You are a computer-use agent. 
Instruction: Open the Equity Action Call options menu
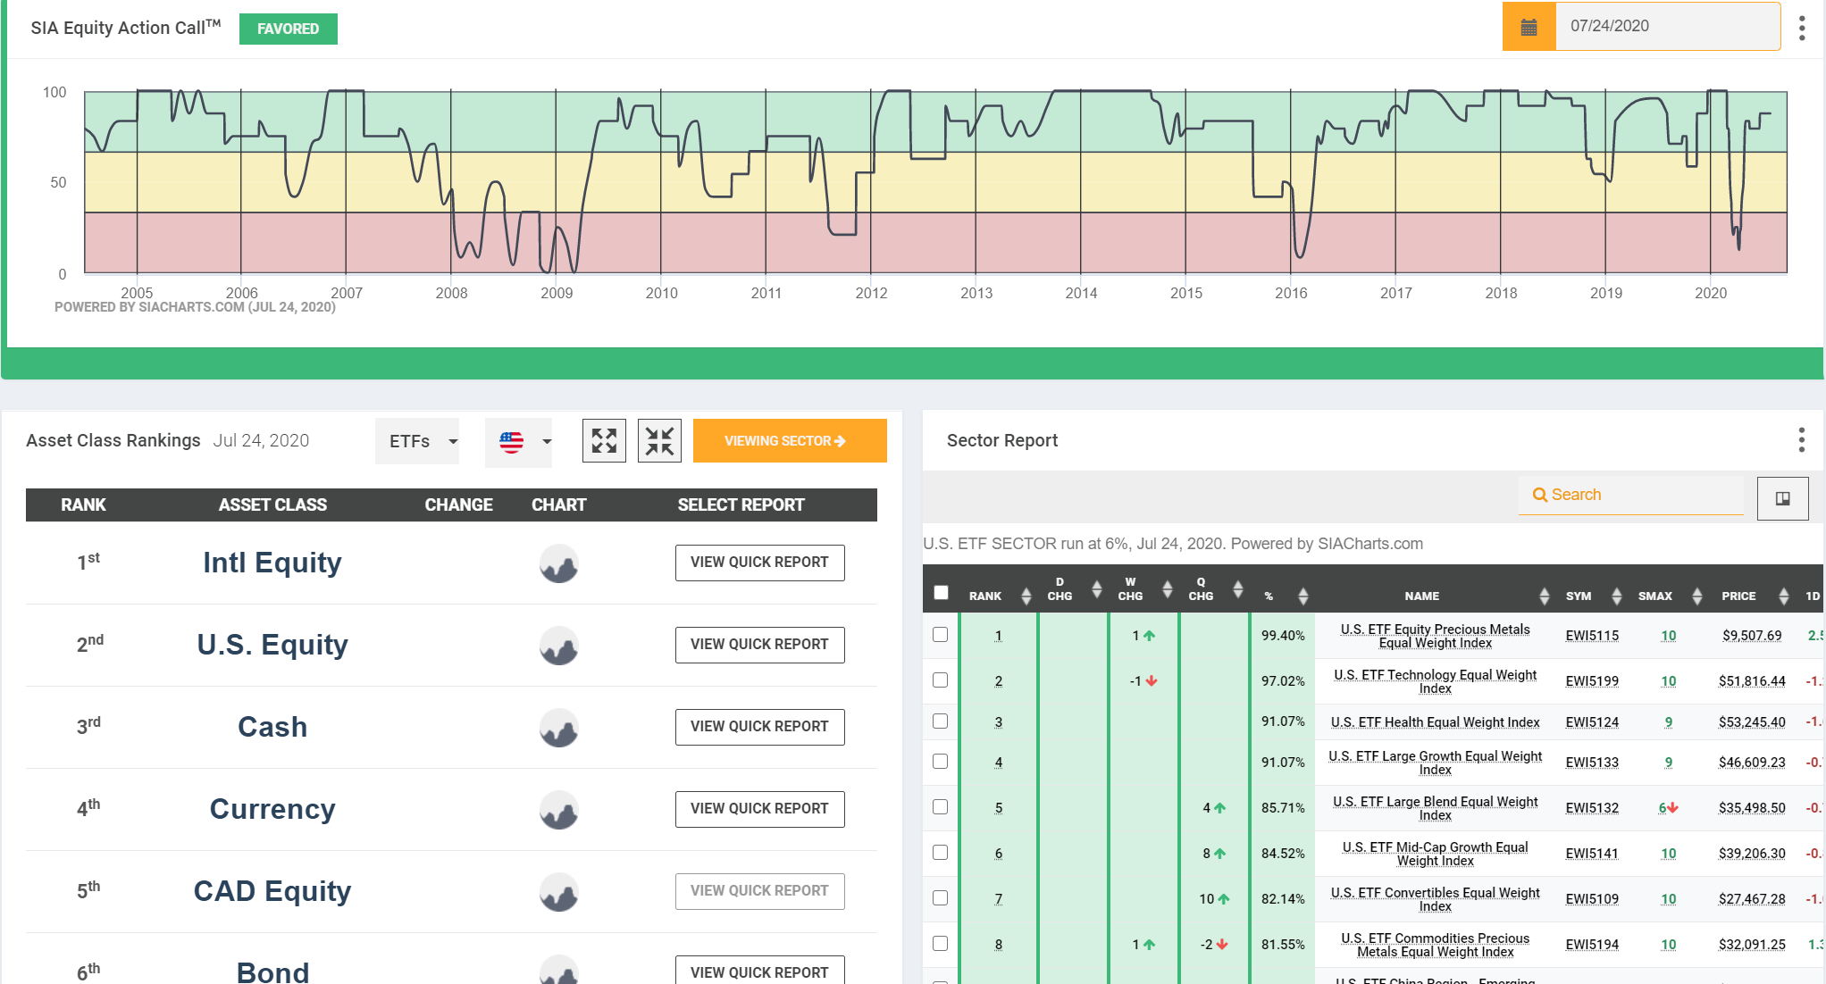[1802, 29]
